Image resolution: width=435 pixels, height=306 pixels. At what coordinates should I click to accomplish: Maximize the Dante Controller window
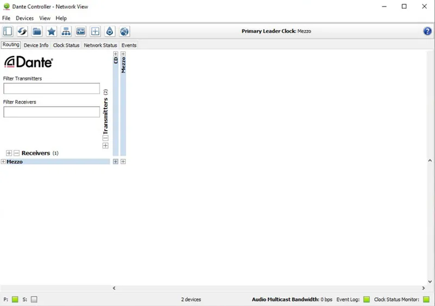tap(404, 7)
